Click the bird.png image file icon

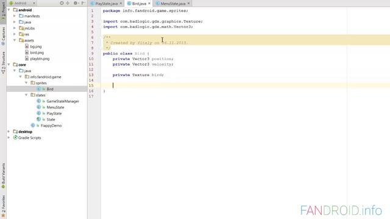pyautogui.click(x=27, y=52)
